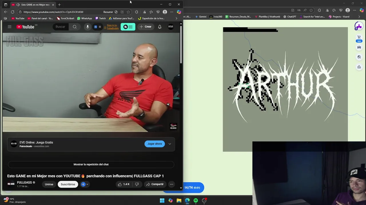The image size is (366, 205).
Task: Click the translate icon in background window address bar
Action: (299, 10)
